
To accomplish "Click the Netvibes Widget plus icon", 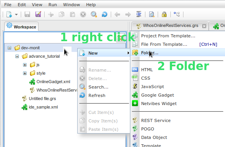I will pos(135,104).
